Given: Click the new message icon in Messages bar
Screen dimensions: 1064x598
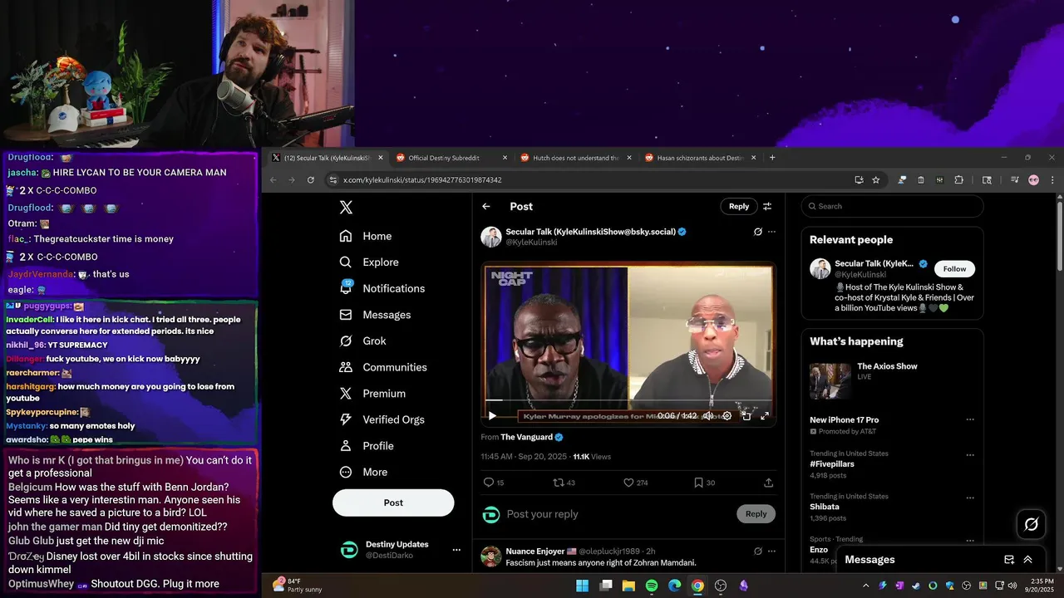Looking at the screenshot, I should coord(1009,560).
